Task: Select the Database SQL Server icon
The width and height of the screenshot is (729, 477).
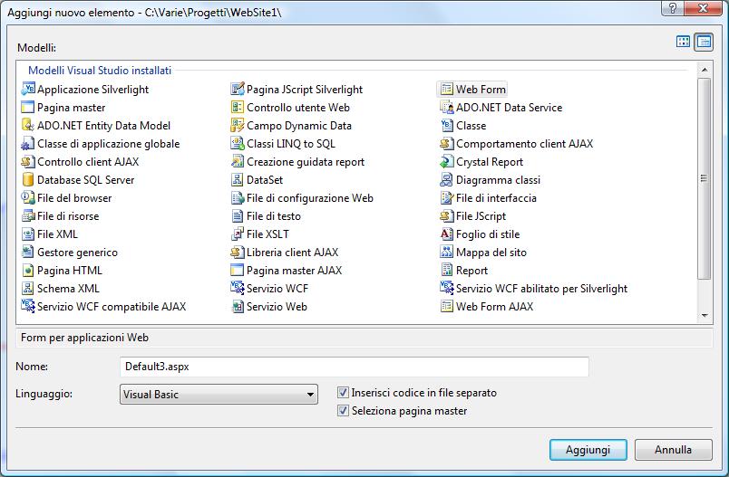Action: [28, 179]
